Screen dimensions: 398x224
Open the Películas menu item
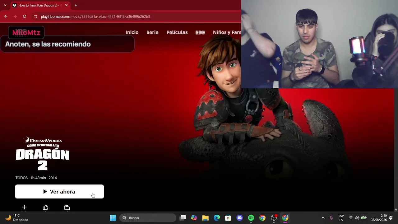click(177, 32)
